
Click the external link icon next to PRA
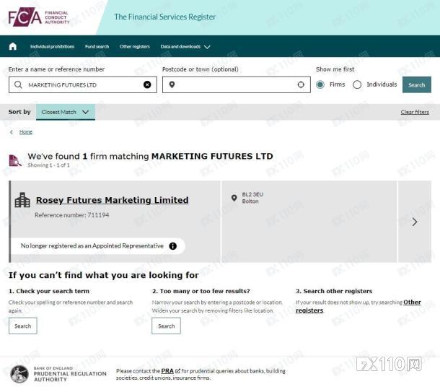[x=178, y=371]
